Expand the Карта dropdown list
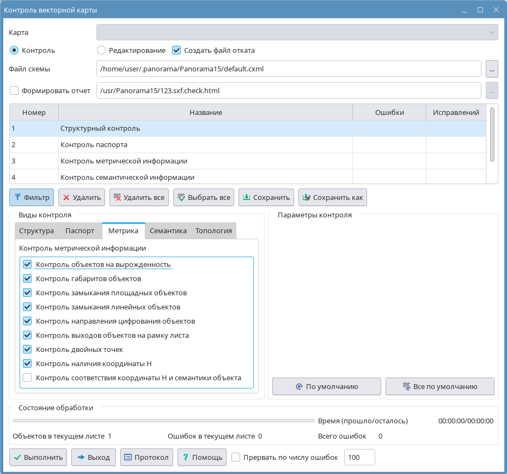 tap(297, 32)
